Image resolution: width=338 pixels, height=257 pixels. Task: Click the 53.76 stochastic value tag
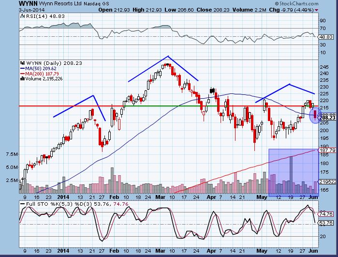tap(326, 223)
